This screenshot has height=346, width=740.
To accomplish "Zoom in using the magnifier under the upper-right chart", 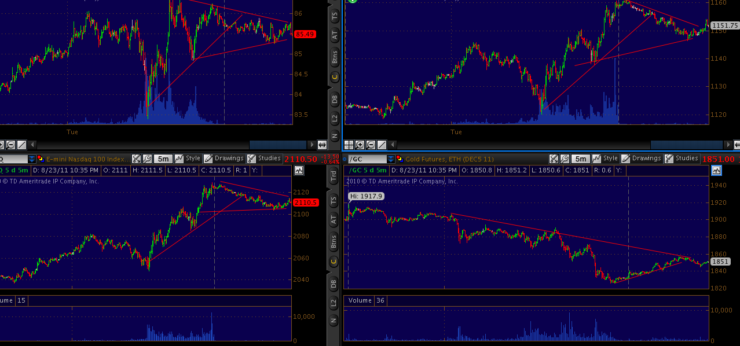I will (360, 145).
